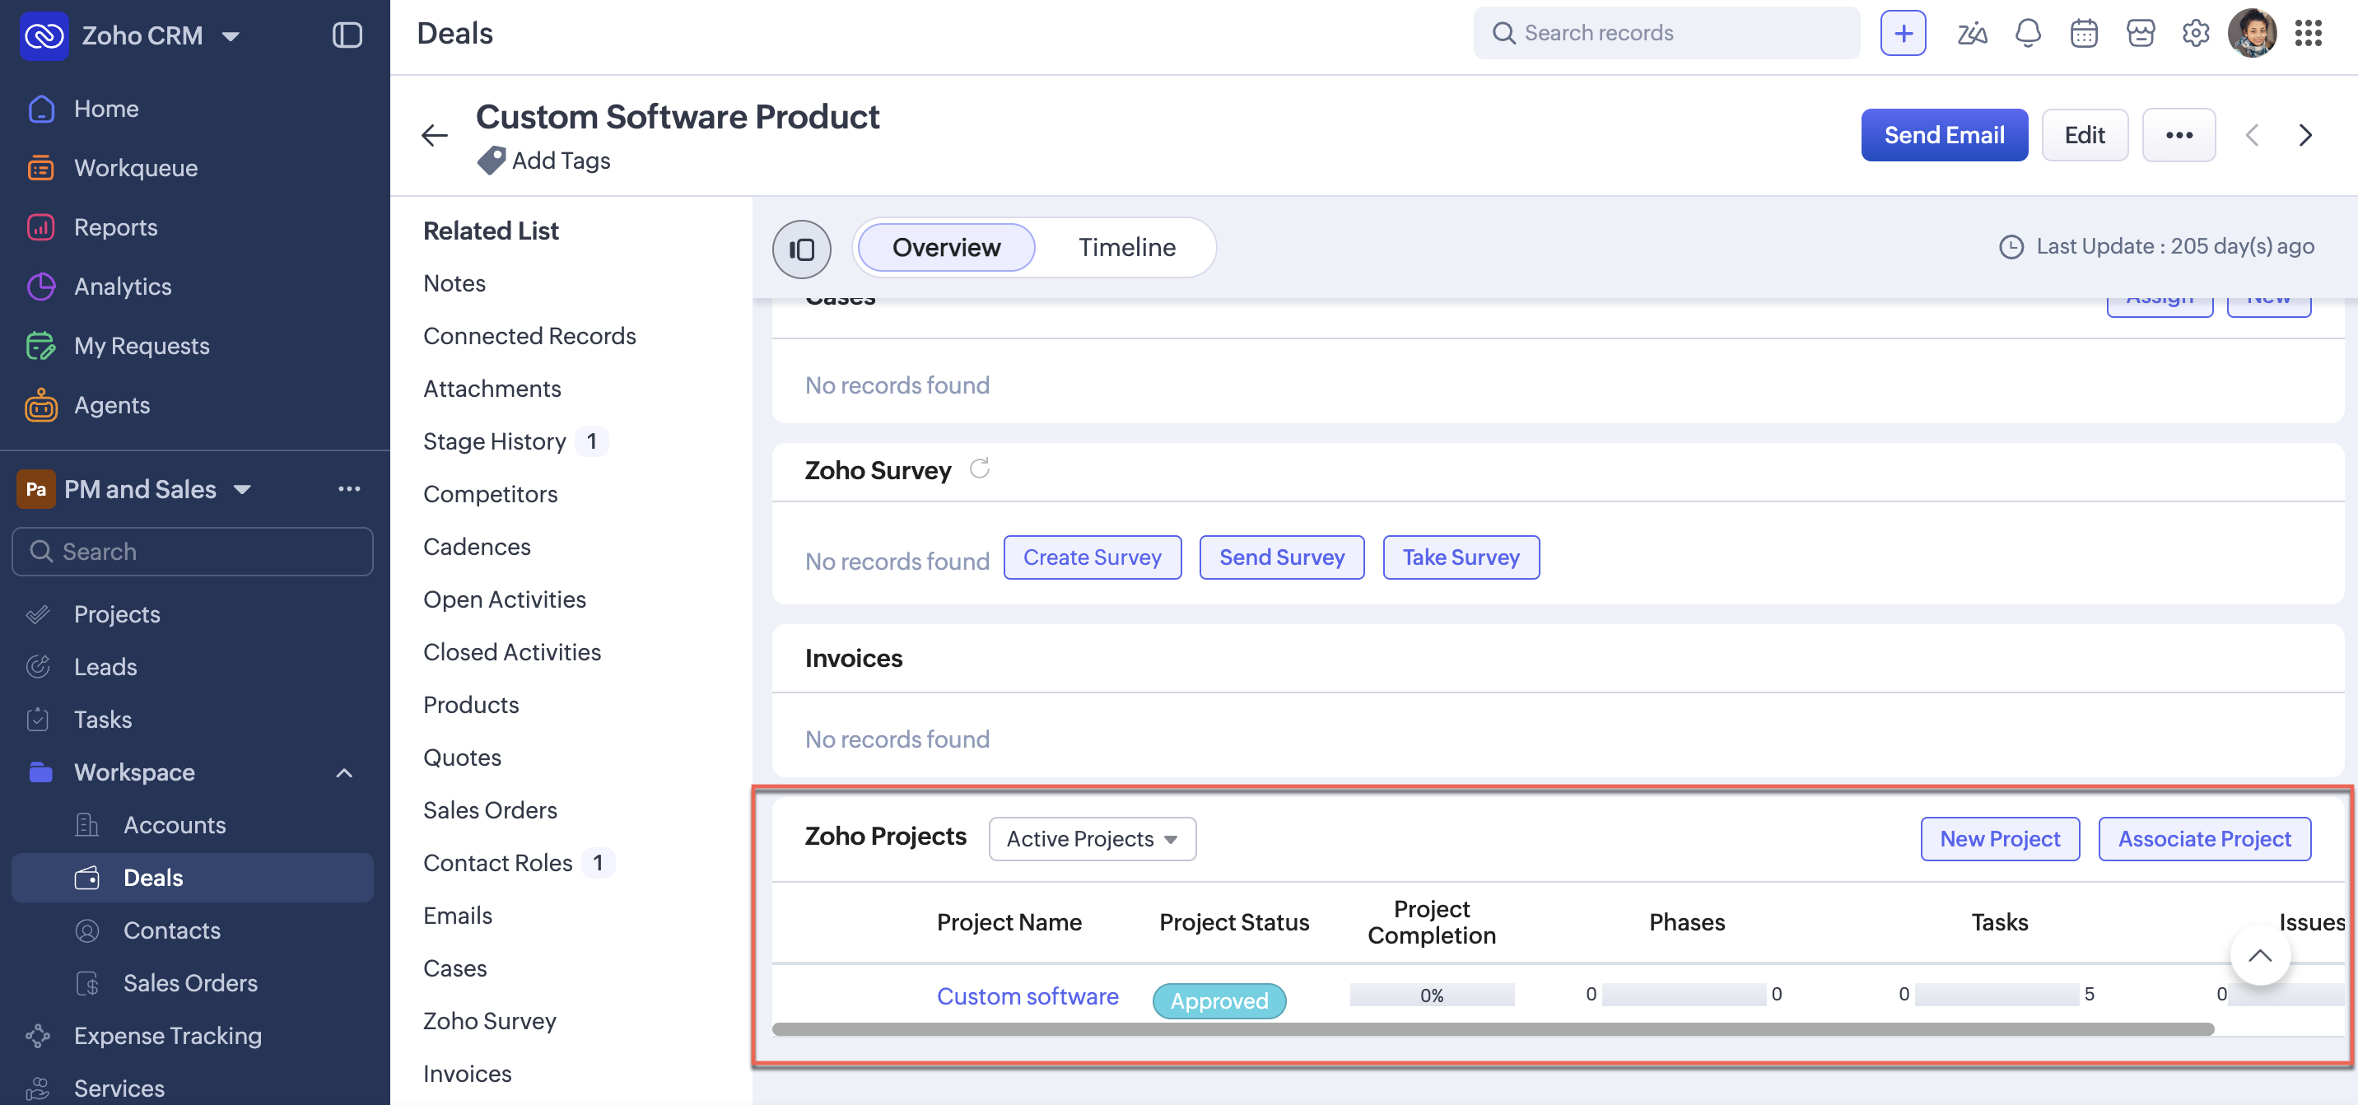The image size is (2358, 1105).
Task: Click the Send Survey button
Action: (1282, 557)
